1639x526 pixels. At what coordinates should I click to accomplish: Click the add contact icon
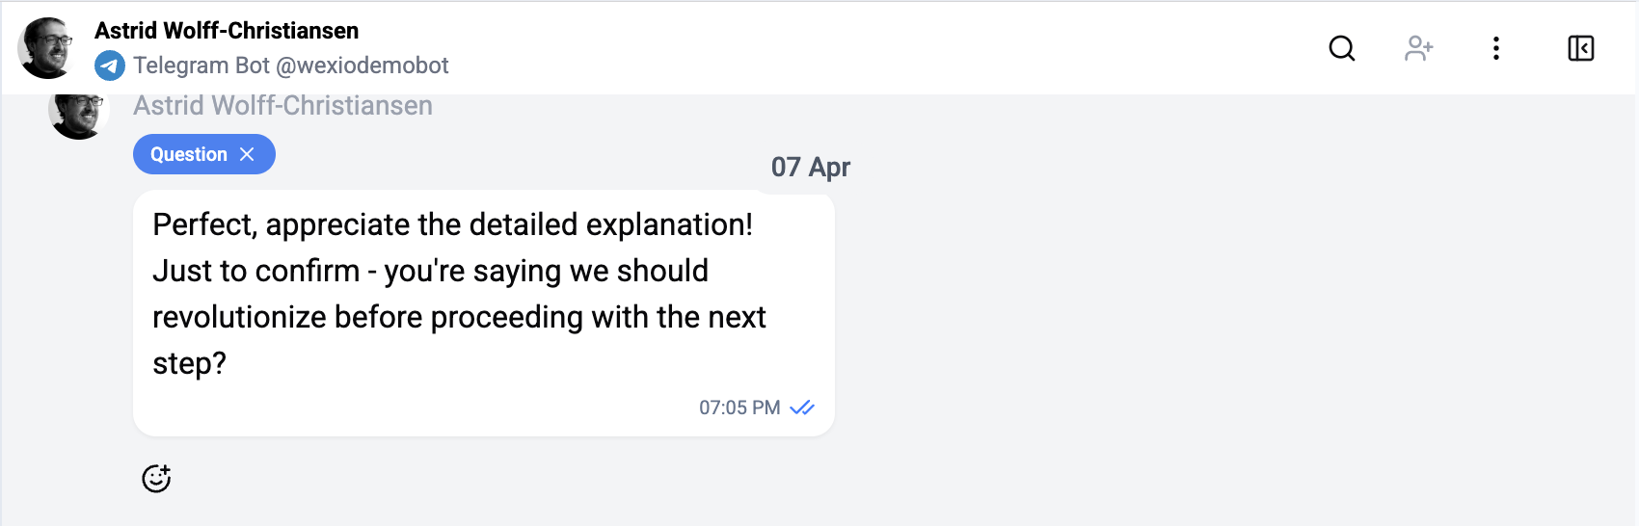pyautogui.click(x=1419, y=48)
